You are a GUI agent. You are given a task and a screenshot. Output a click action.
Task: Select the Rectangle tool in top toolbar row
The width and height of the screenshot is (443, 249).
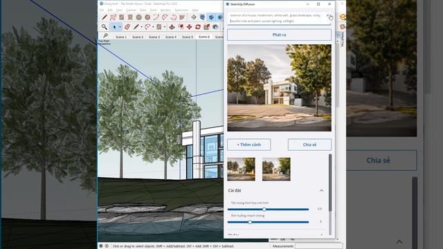(122, 17)
